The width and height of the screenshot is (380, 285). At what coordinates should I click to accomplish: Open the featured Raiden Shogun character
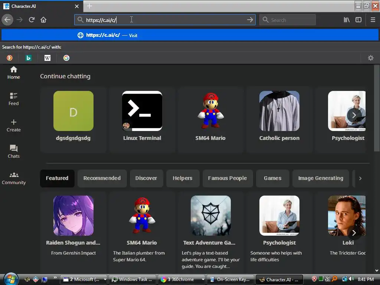(73, 233)
